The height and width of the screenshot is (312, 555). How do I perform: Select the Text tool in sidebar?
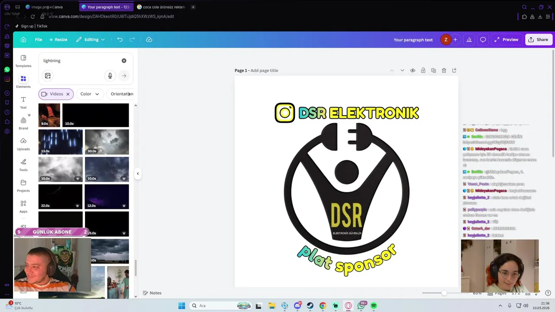(x=23, y=102)
